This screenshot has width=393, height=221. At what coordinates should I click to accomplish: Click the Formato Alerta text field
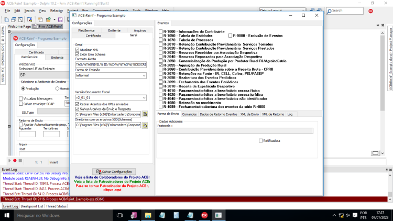(x=111, y=64)
